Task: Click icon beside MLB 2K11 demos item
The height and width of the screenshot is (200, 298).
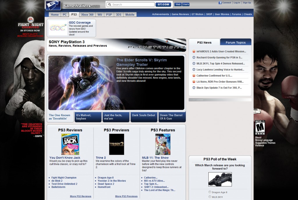Action: pos(194,63)
